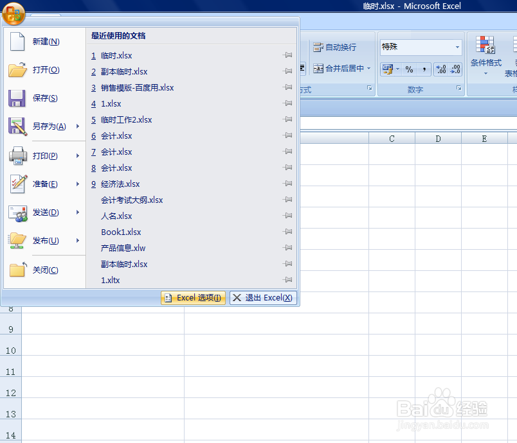Toggle the pin for Book1.xlsx
This screenshot has width=517, height=443.
coord(287,232)
